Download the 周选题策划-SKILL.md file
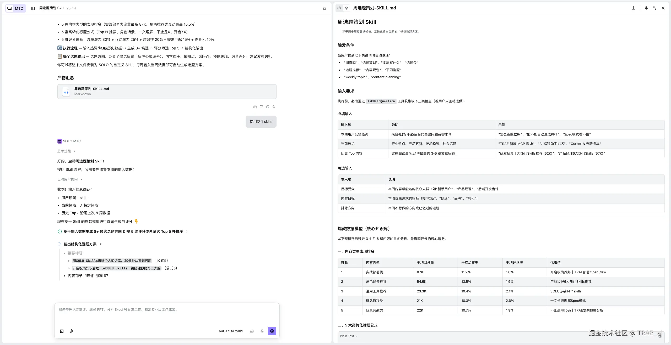The width and height of the screenshot is (671, 345). [634, 8]
